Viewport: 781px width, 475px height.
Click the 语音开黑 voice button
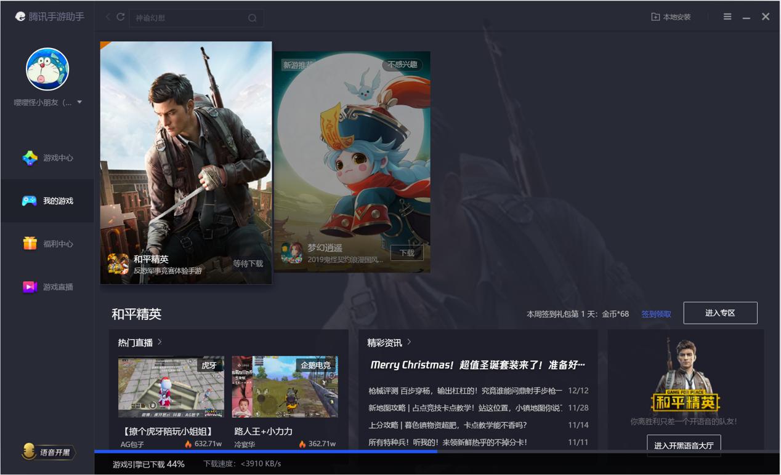click(47, 452)
